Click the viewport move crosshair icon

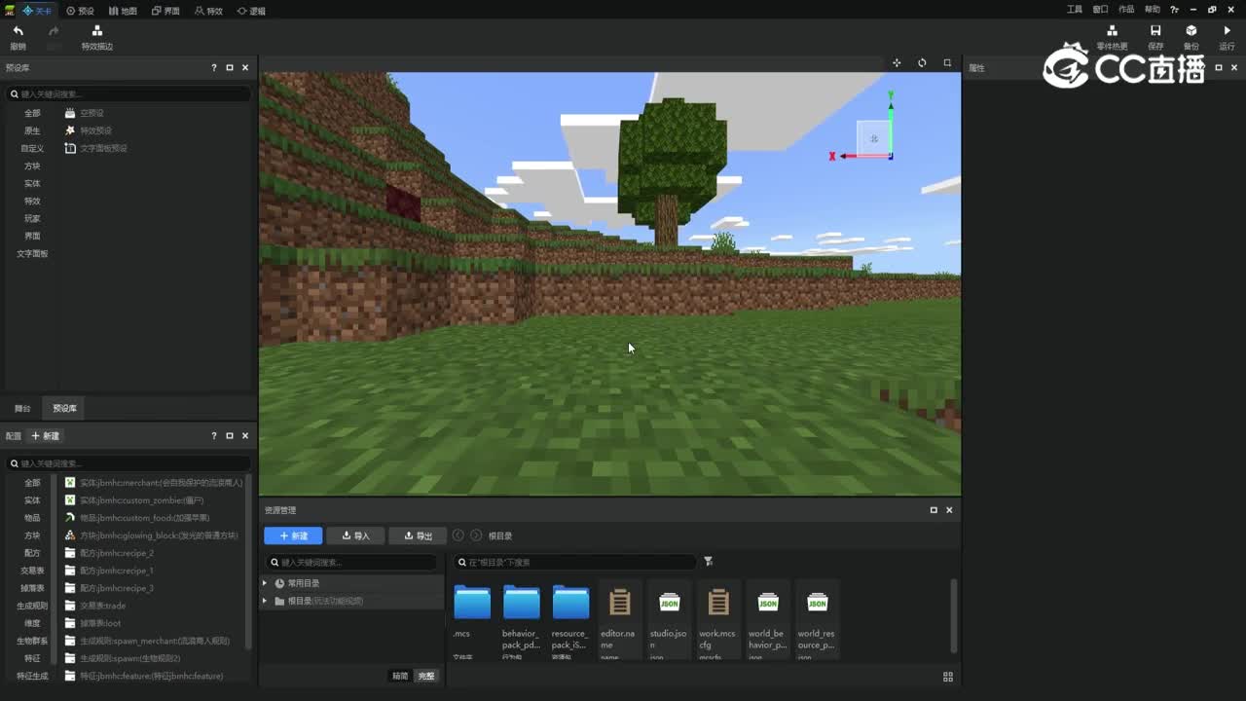tap(897, 63)
